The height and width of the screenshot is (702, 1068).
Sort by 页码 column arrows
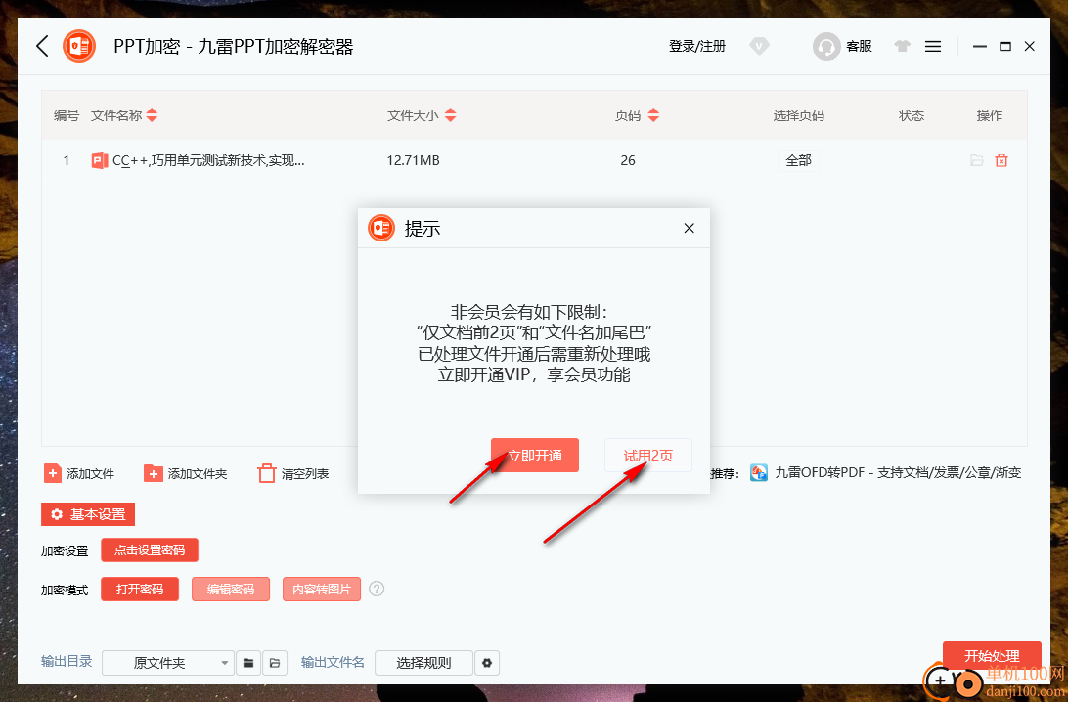pos(653,115)
